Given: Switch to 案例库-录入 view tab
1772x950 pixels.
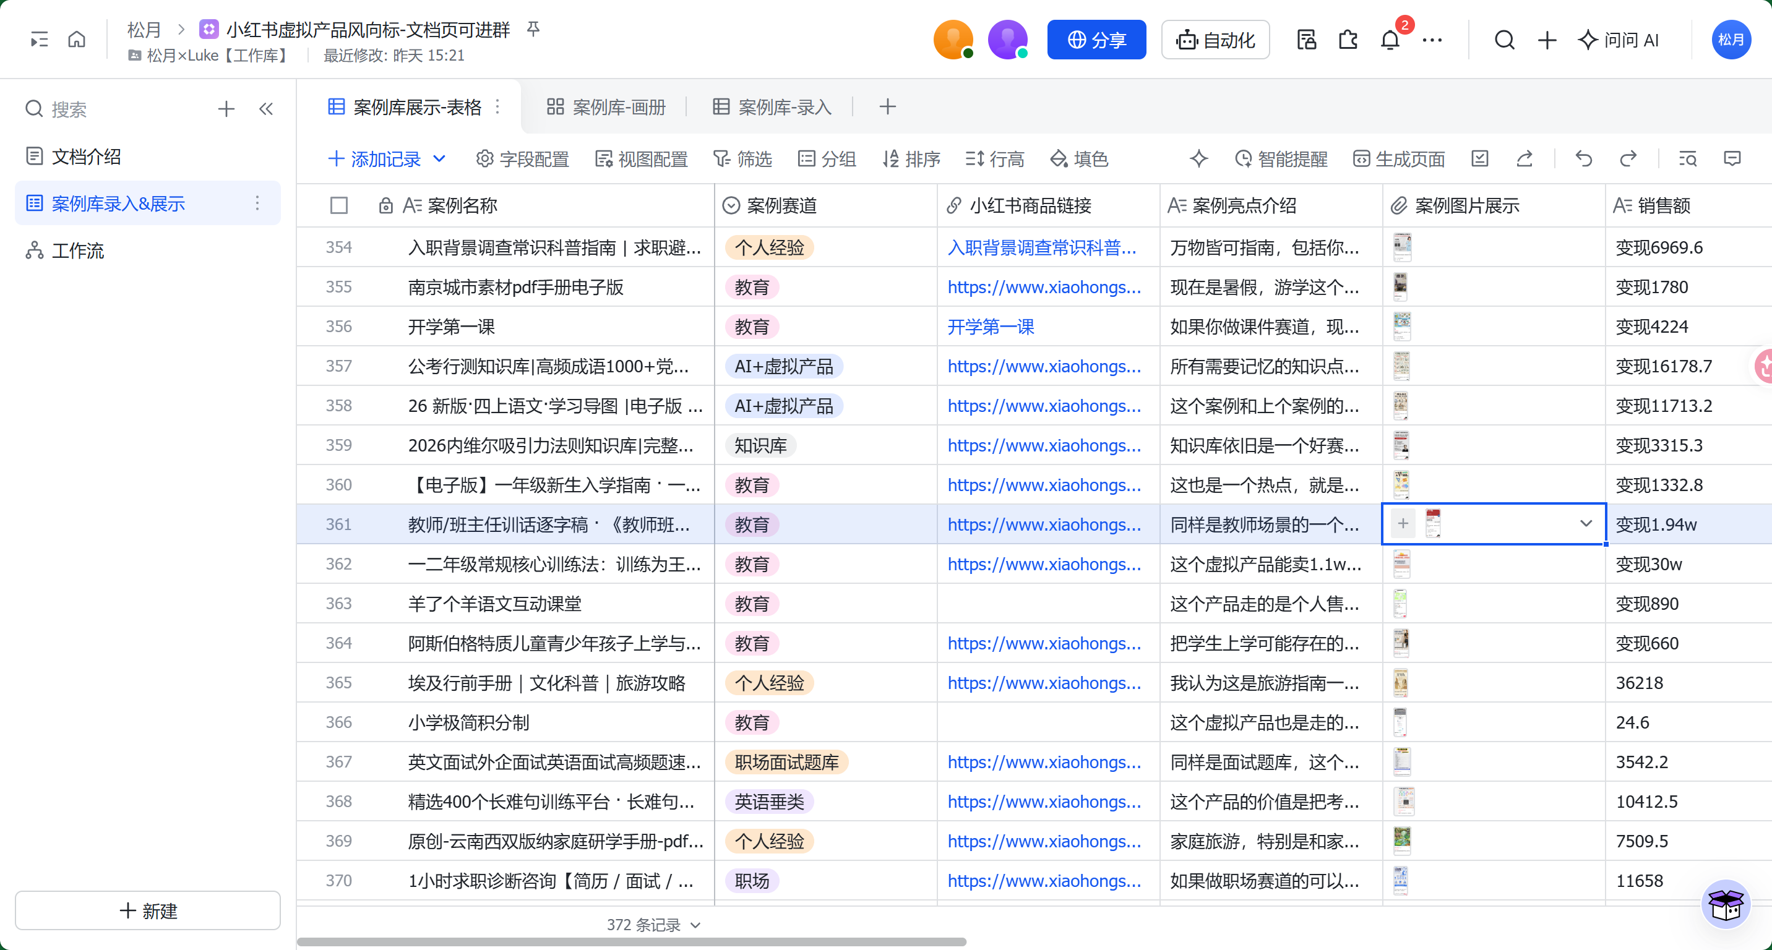Looking at the screenshot, I should click(772, 107).
